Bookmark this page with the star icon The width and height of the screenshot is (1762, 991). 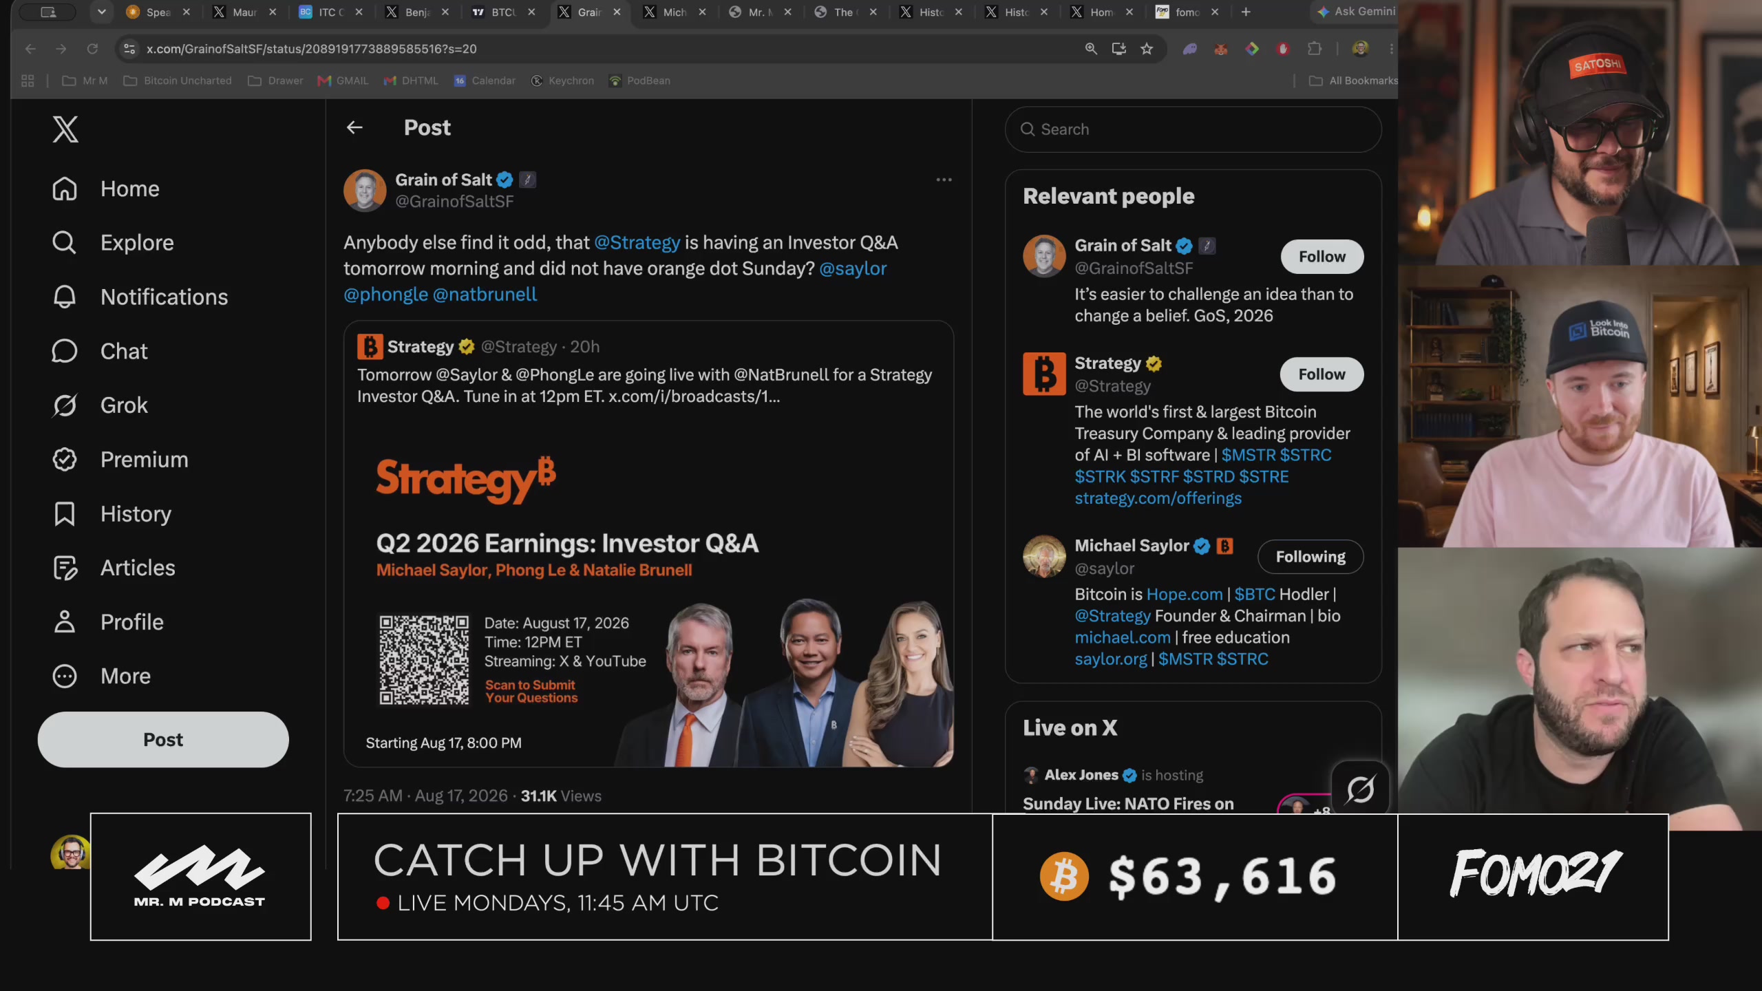point(1147,49)
